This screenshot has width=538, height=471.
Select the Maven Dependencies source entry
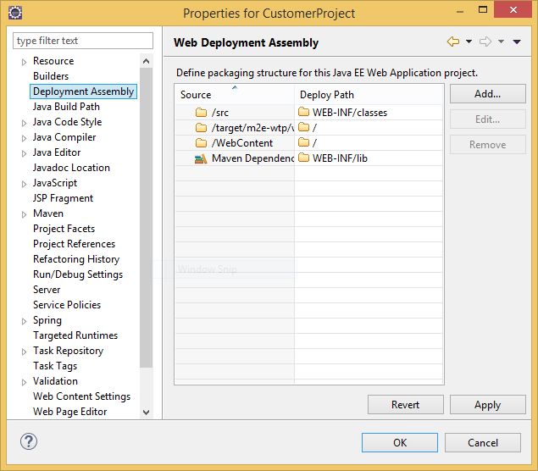(252, 158)
